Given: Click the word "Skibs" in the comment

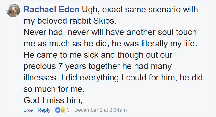Looking at the screenshot, I should tap(105, 21).
